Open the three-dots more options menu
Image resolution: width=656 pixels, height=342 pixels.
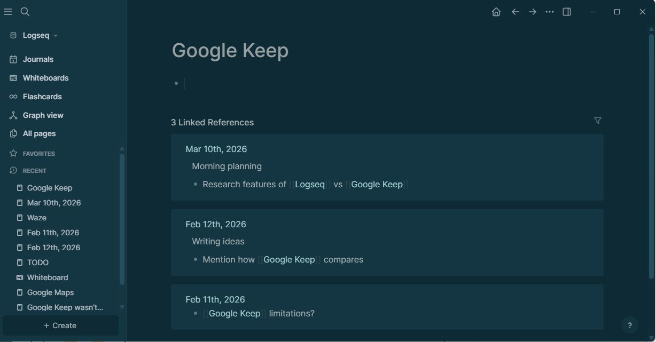click(x=550, y=12)
